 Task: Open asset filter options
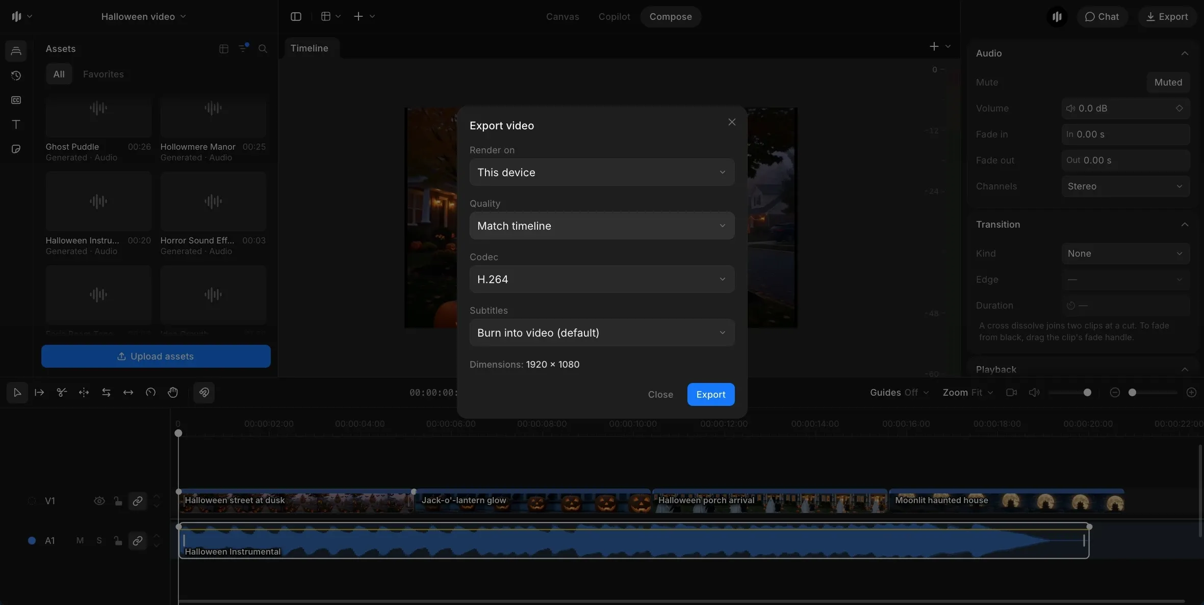pos(243,48)
